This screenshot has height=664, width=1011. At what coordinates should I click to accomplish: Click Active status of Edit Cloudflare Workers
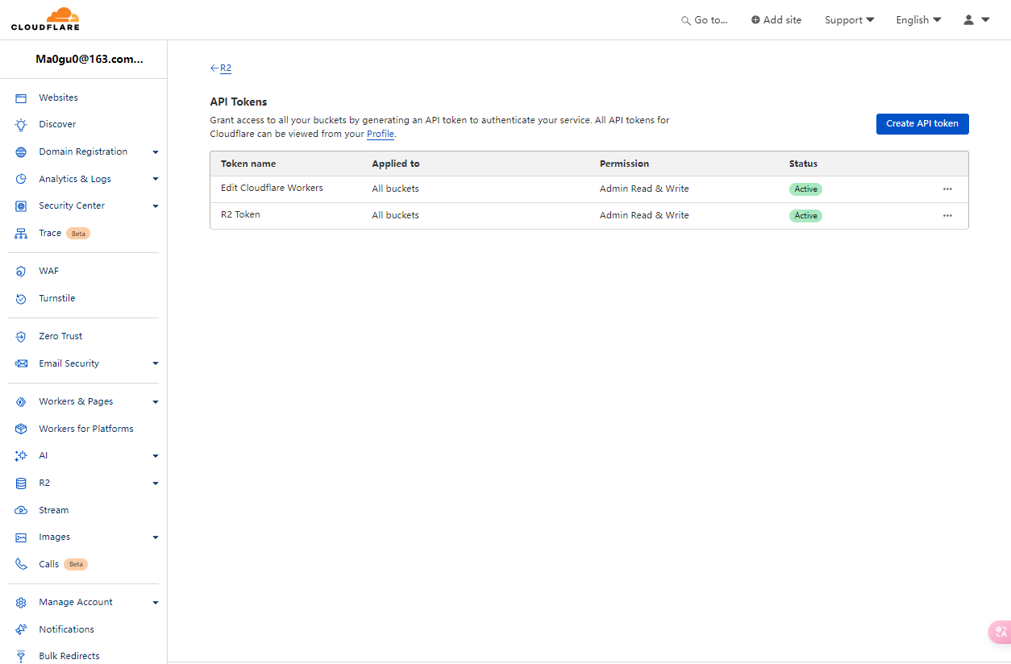805,189
